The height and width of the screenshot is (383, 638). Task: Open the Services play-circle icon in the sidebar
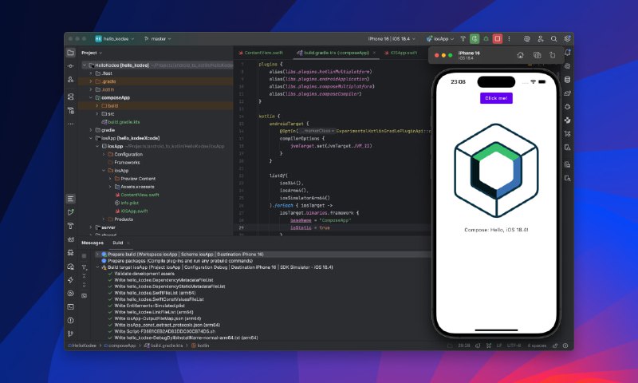tap(70, 294)
